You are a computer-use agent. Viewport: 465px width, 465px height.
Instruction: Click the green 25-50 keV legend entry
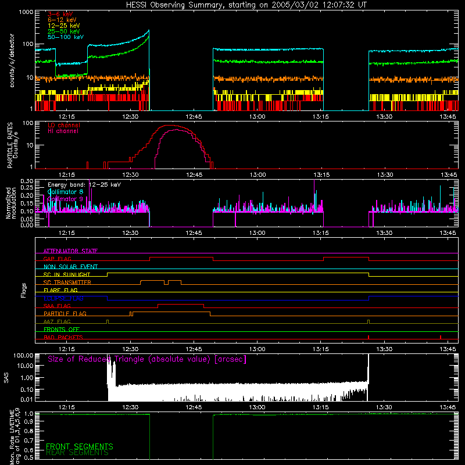click(x=64, y=31)
